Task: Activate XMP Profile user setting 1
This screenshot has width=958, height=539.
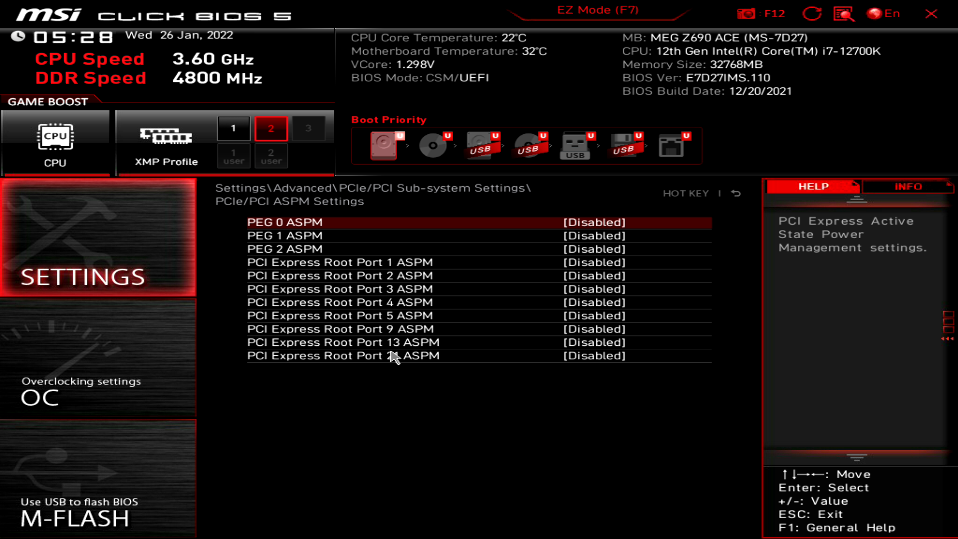Action: click(234, 156)
